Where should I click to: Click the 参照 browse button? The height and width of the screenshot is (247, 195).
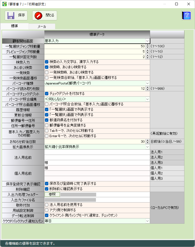coord(52,194)
